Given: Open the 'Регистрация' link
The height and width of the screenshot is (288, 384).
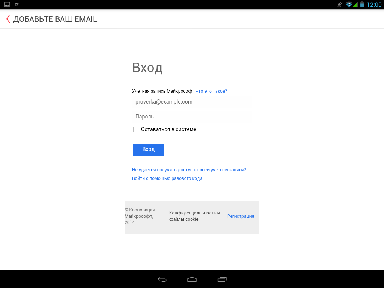Looking at the screenshot, I should point(241,216).
